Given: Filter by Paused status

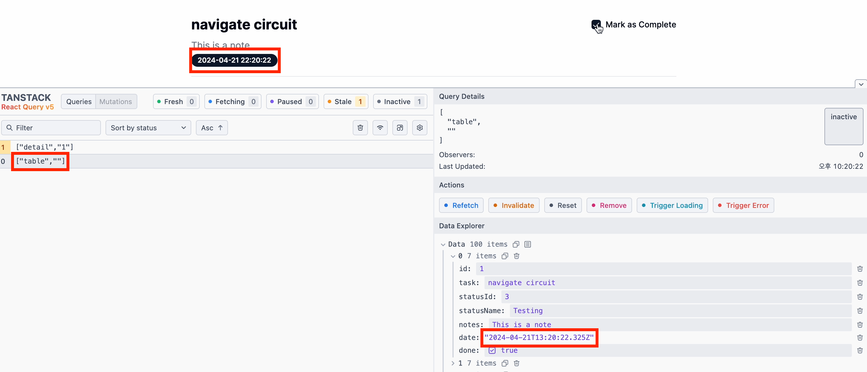Looking at the screenshot, I should point(292,102).
